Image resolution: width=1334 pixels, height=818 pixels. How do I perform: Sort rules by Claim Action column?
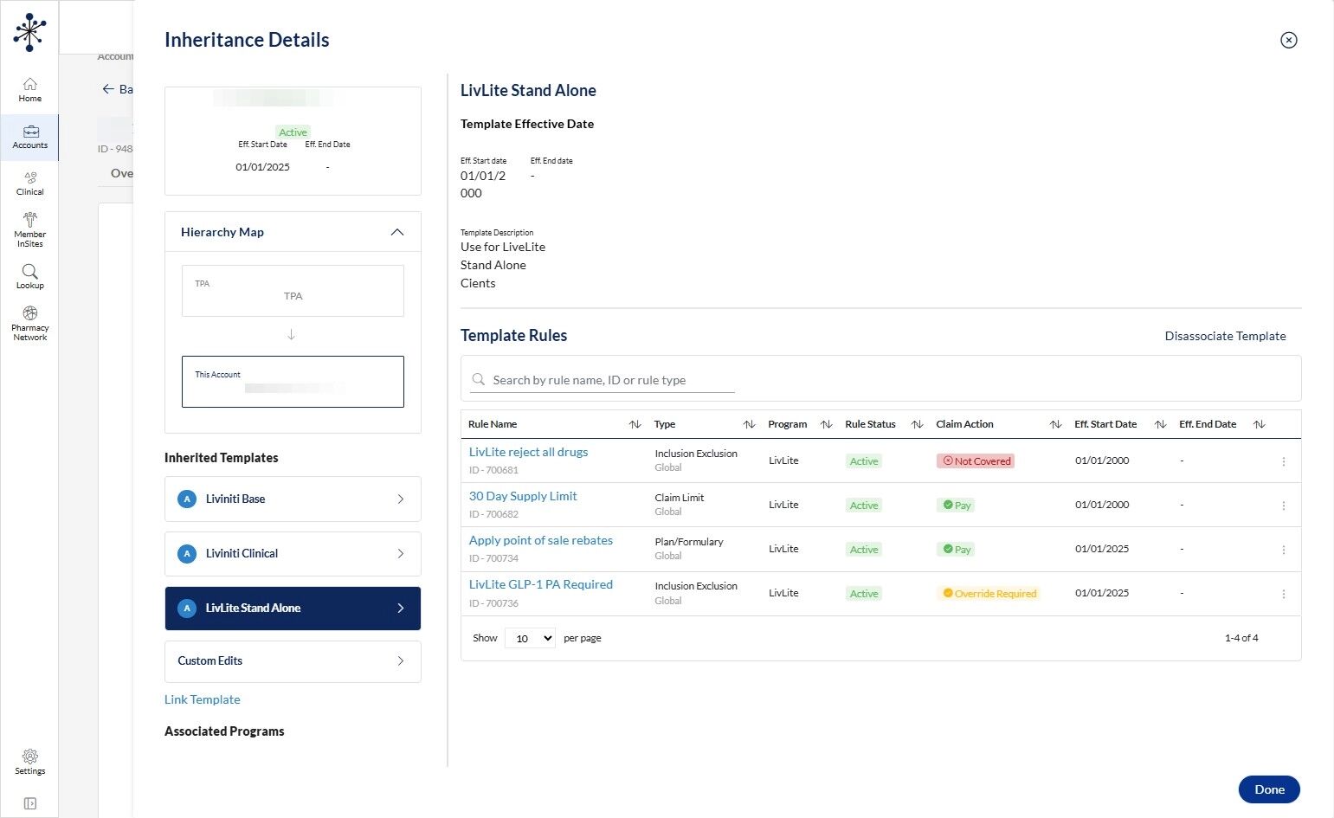coord(1055,424)
